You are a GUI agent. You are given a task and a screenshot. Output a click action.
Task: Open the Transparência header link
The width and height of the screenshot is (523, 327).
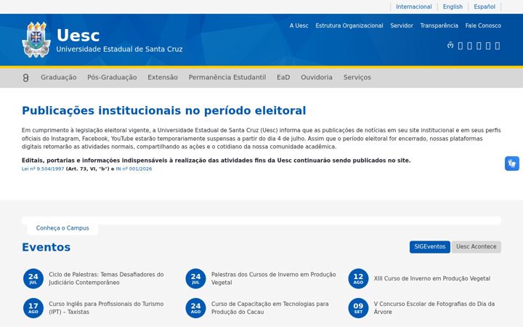439,25
